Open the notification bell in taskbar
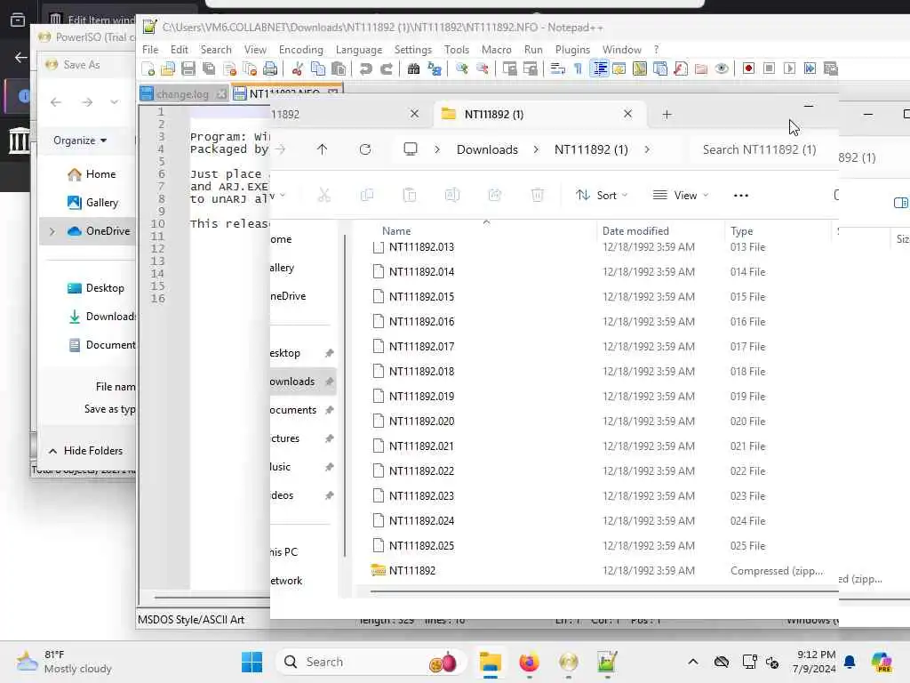The image size is (910, 683). [850, 662]
